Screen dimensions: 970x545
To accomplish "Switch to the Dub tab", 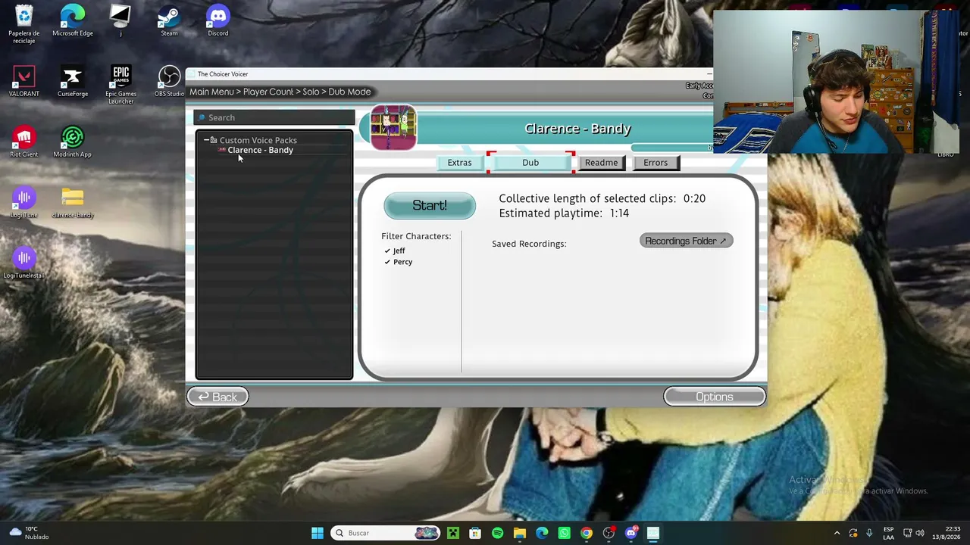I will 530,163.
